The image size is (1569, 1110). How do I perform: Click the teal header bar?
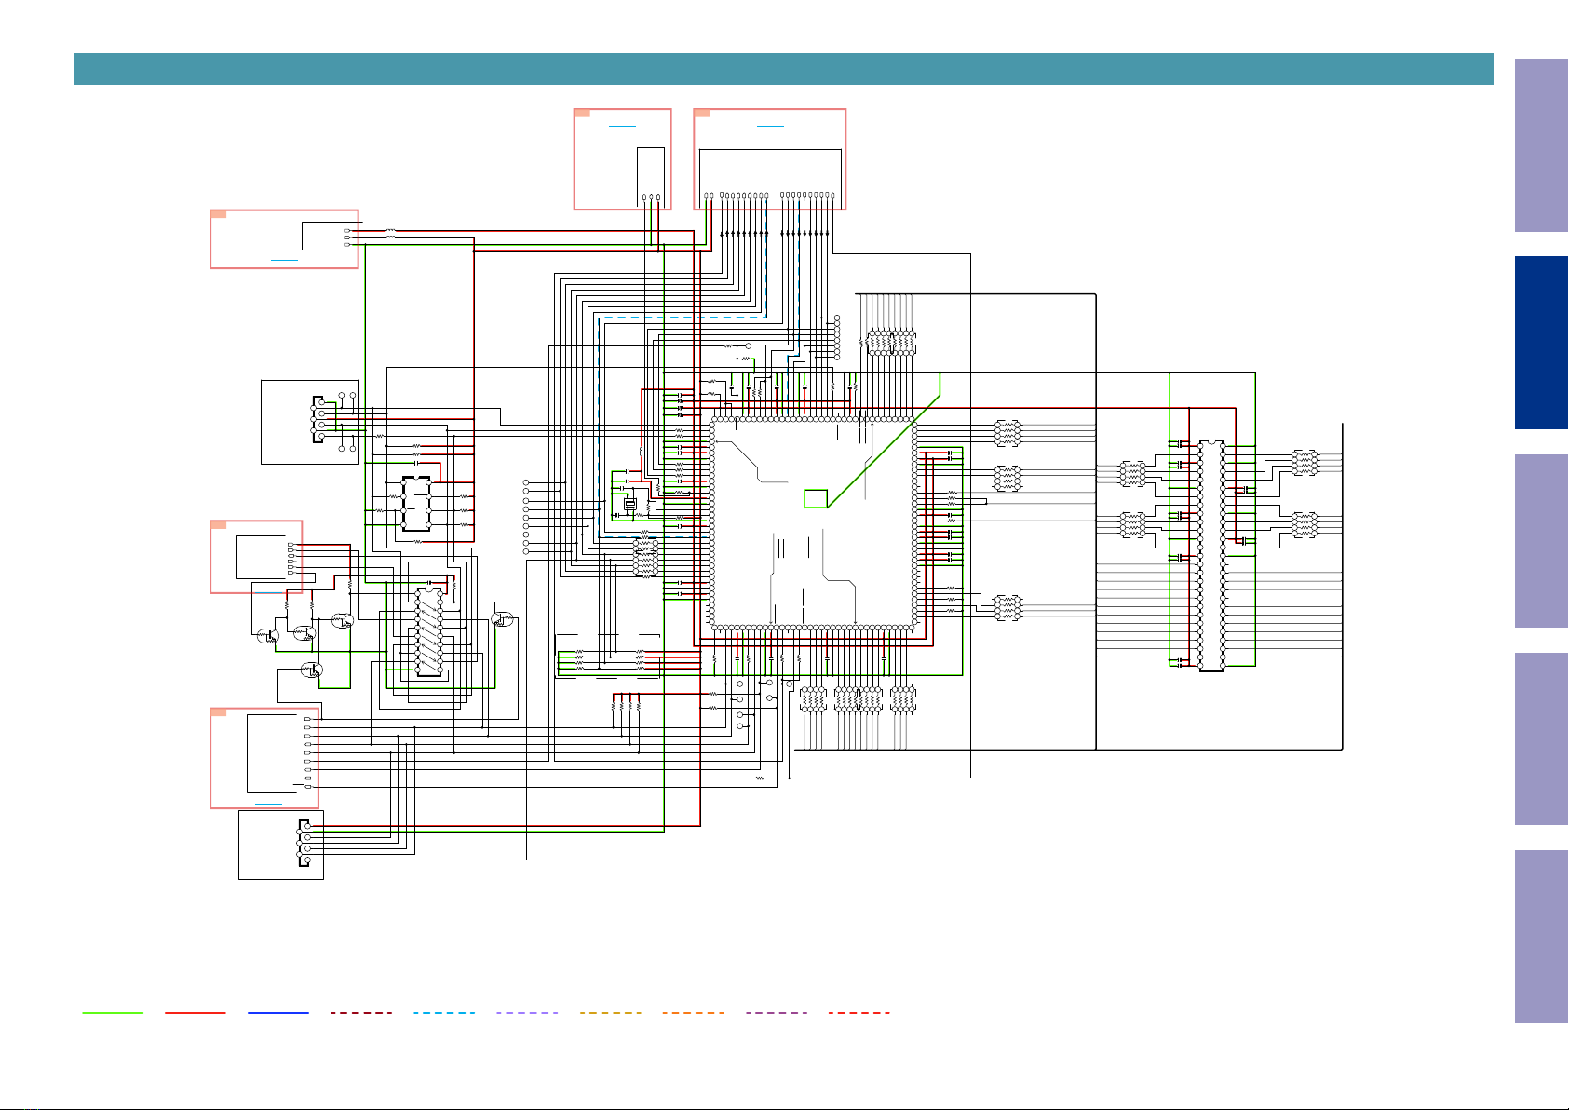tap(783, 69)
